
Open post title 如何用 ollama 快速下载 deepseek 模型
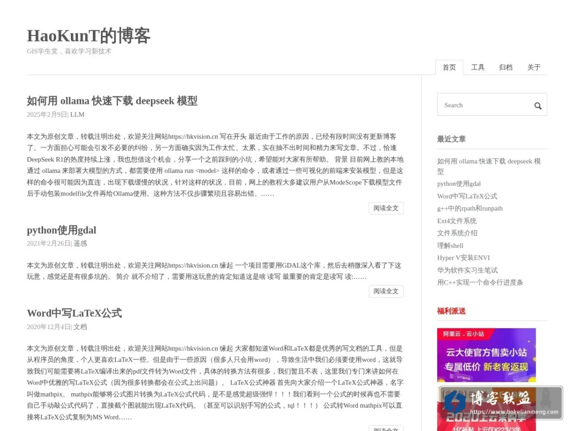pos(112,101)
